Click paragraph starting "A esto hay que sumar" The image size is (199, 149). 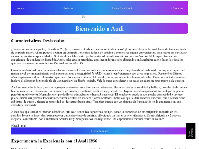pos(96,115)
